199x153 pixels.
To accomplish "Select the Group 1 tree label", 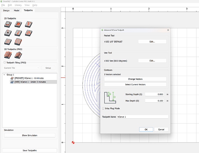I will (x=10, y=75).
